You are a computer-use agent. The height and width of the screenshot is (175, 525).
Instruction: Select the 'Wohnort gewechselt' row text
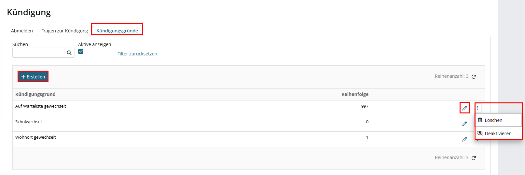(35, 137)
